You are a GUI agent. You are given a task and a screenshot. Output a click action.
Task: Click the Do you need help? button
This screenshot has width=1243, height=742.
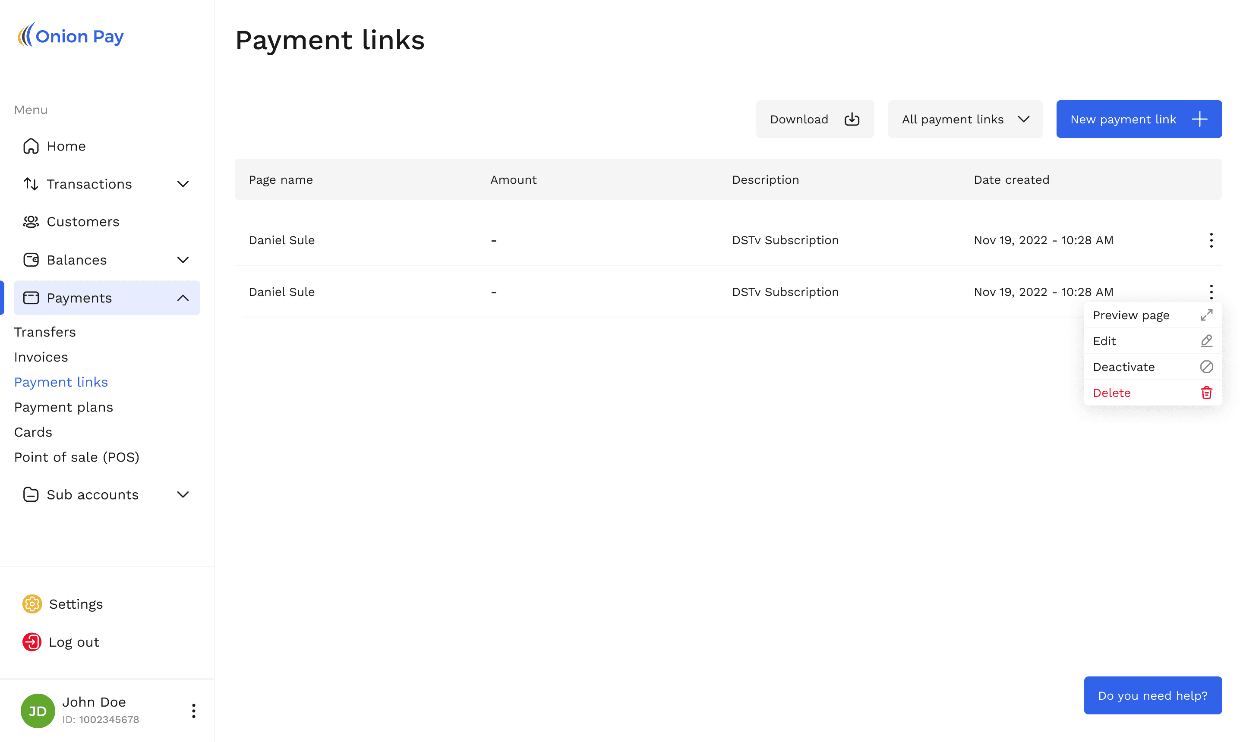[x=1153, y=695]
